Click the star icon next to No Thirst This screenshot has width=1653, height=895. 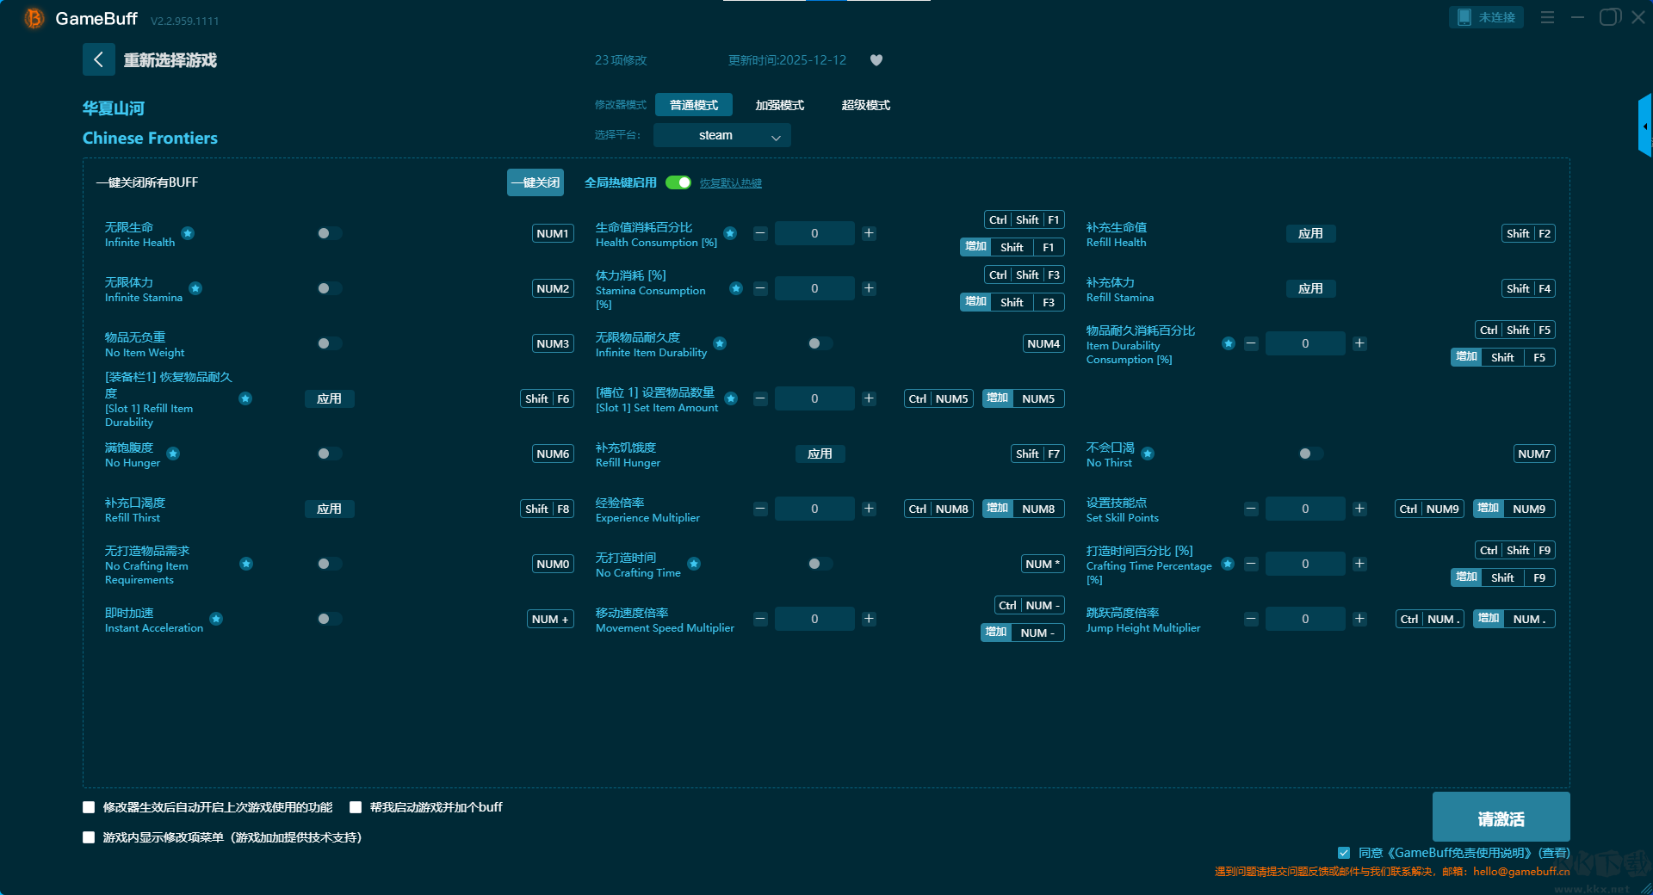pos(1148,454)
